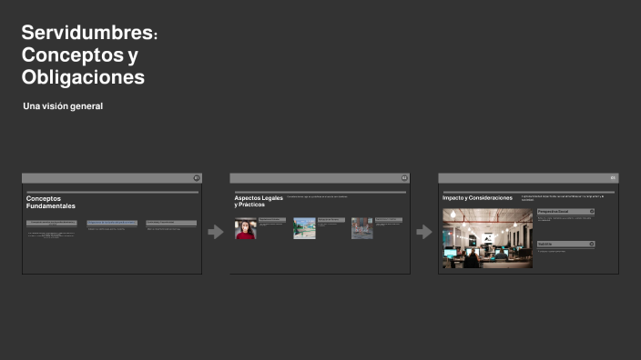Click the 'Subtitle' label bar in Impacto card

565,244
